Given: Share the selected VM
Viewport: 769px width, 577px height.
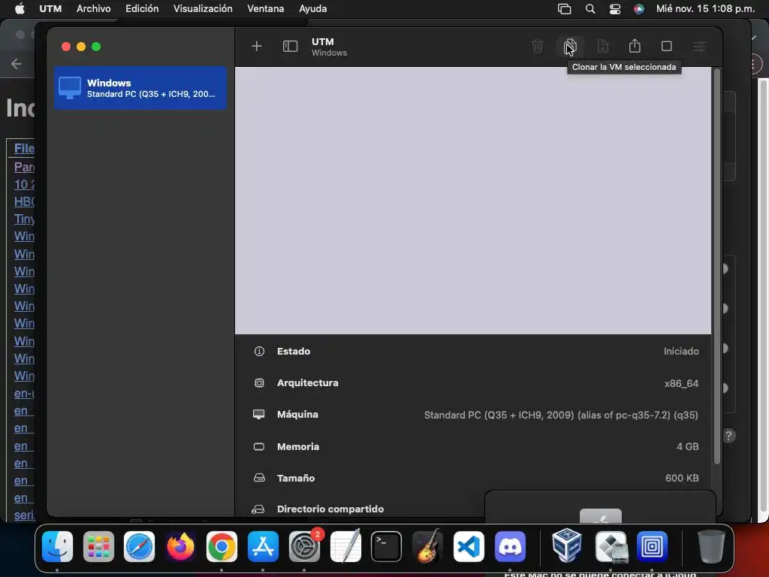Looking at the screenshot, I should pos(635,46).
